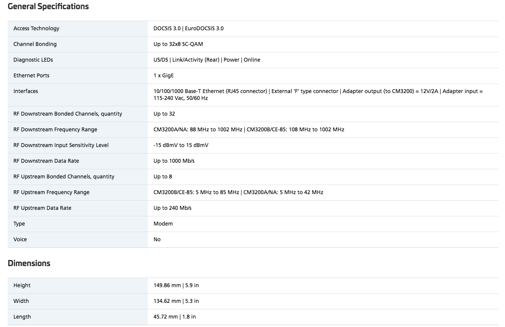Select the Access Technology label
505x327 pixels.
(36, 28)
